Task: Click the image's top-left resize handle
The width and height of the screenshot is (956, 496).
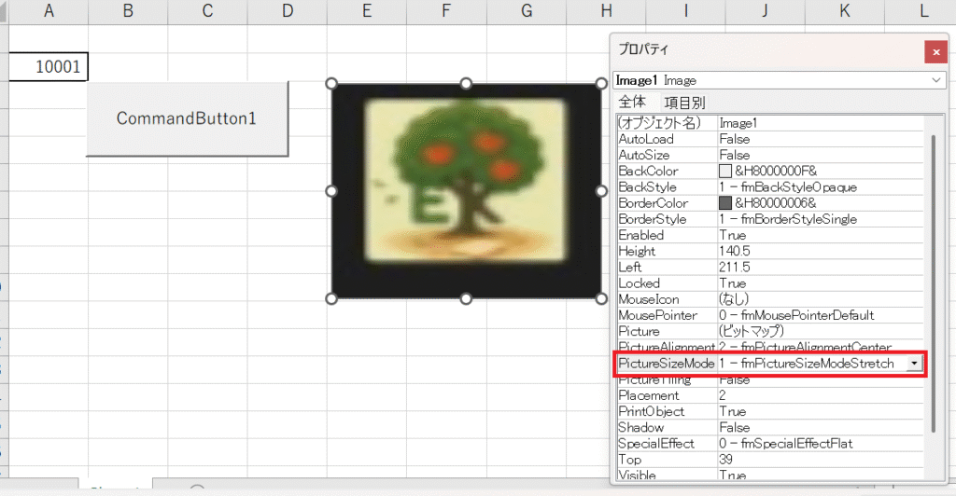Action: 330,83
